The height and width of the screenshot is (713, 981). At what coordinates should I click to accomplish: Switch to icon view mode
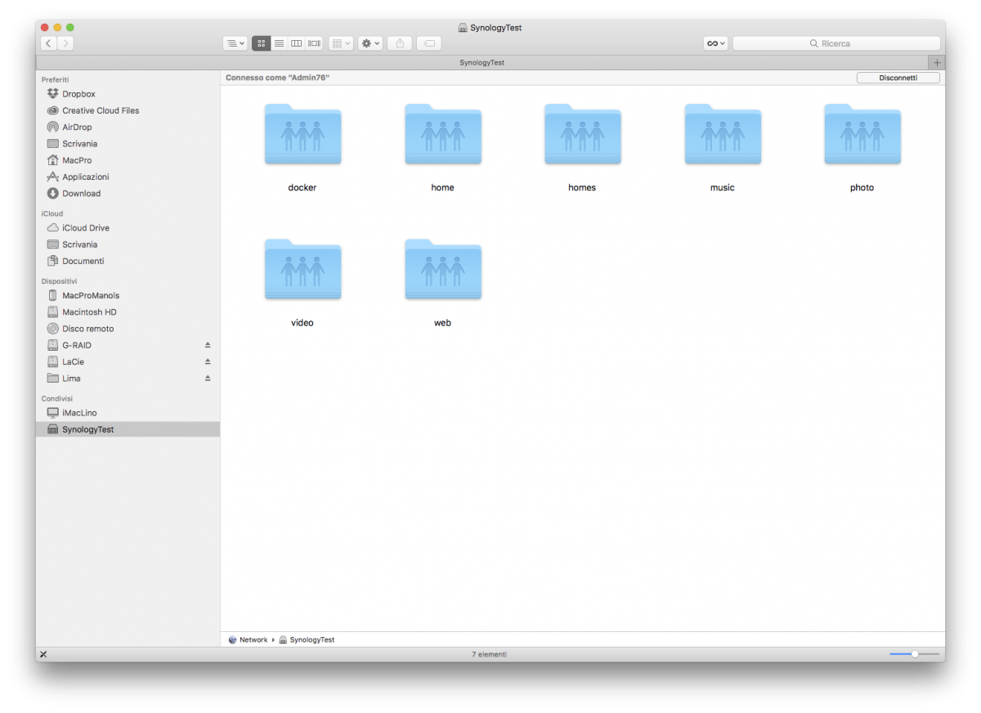coord(262,43)
